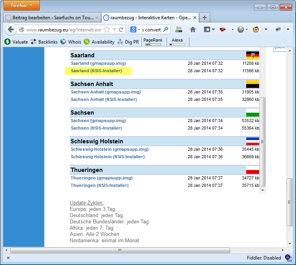Click the Sachsen flag image

click(252, 113)
